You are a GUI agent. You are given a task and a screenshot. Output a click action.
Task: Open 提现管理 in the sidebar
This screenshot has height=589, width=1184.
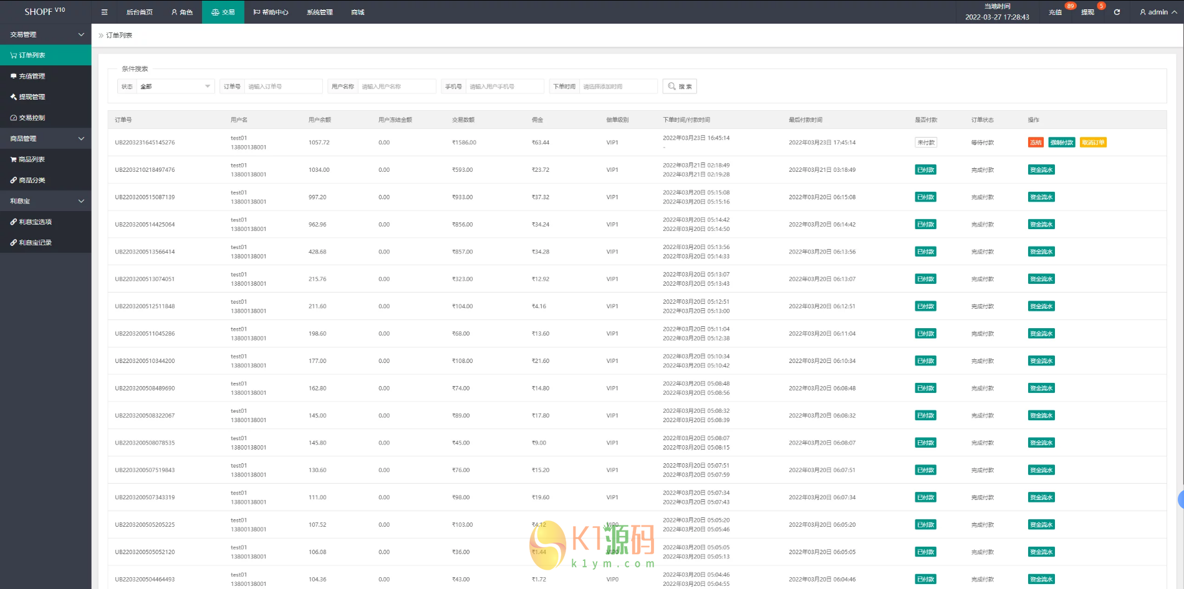pyautogui.click(x=32, y=97)
